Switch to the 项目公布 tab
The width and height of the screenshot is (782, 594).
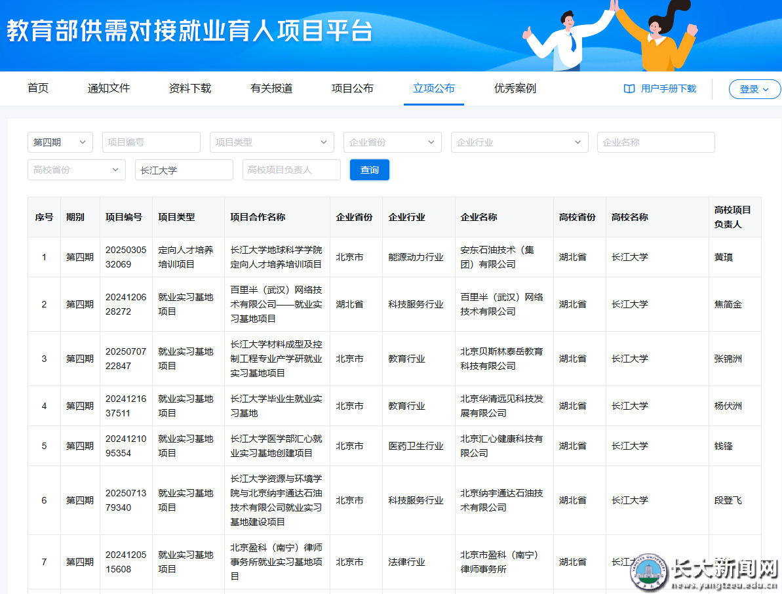(x=353, y=89)
